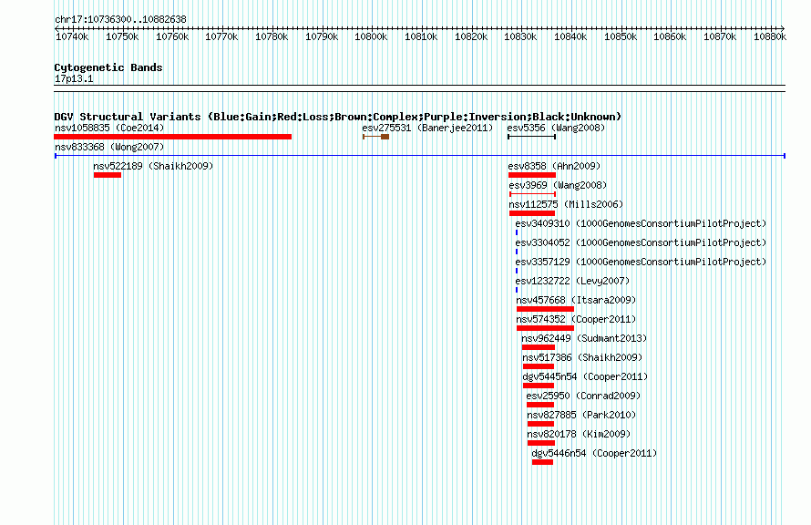This screenshot has height=525, width=811.
Task: Click the chr17:10736300..10882638 region label
Action: (120, 19)
